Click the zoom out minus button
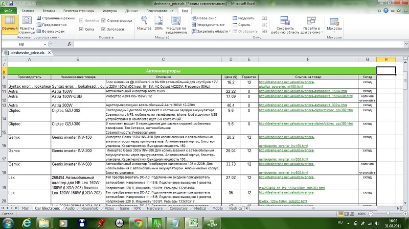 (x=371, y=214)
